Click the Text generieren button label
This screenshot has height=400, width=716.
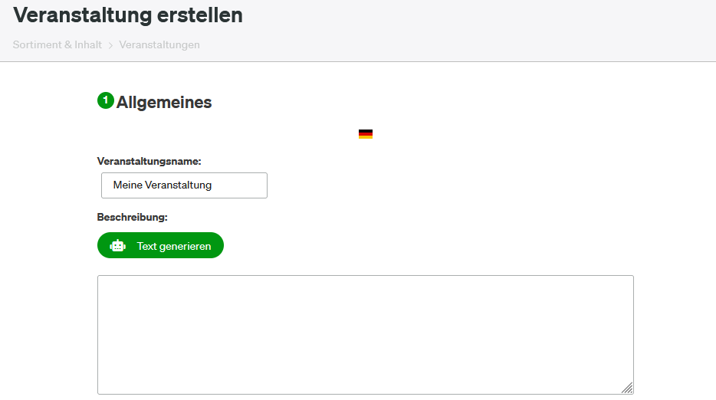click(x=174, y=246)
